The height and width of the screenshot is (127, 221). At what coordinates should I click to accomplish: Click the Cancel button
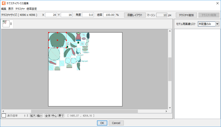click(116, 123)
